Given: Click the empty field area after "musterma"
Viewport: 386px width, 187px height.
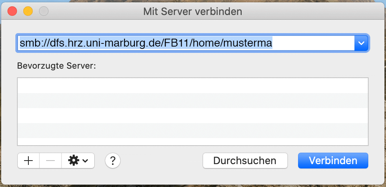Looking at the screenshot, I should click(313, 43).
